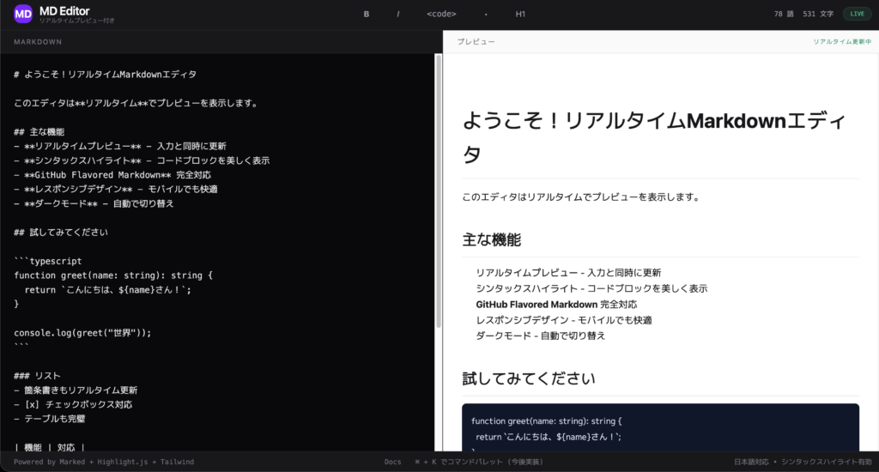Click editor line with '**ダークモード**'
879x472 pixels.
[x=94, y=203]
